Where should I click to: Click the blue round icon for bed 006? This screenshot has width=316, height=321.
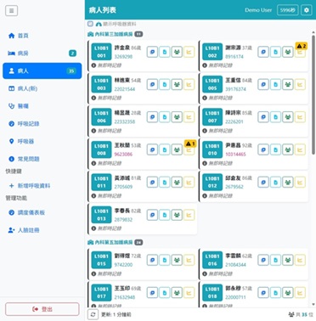coord(152,117)
